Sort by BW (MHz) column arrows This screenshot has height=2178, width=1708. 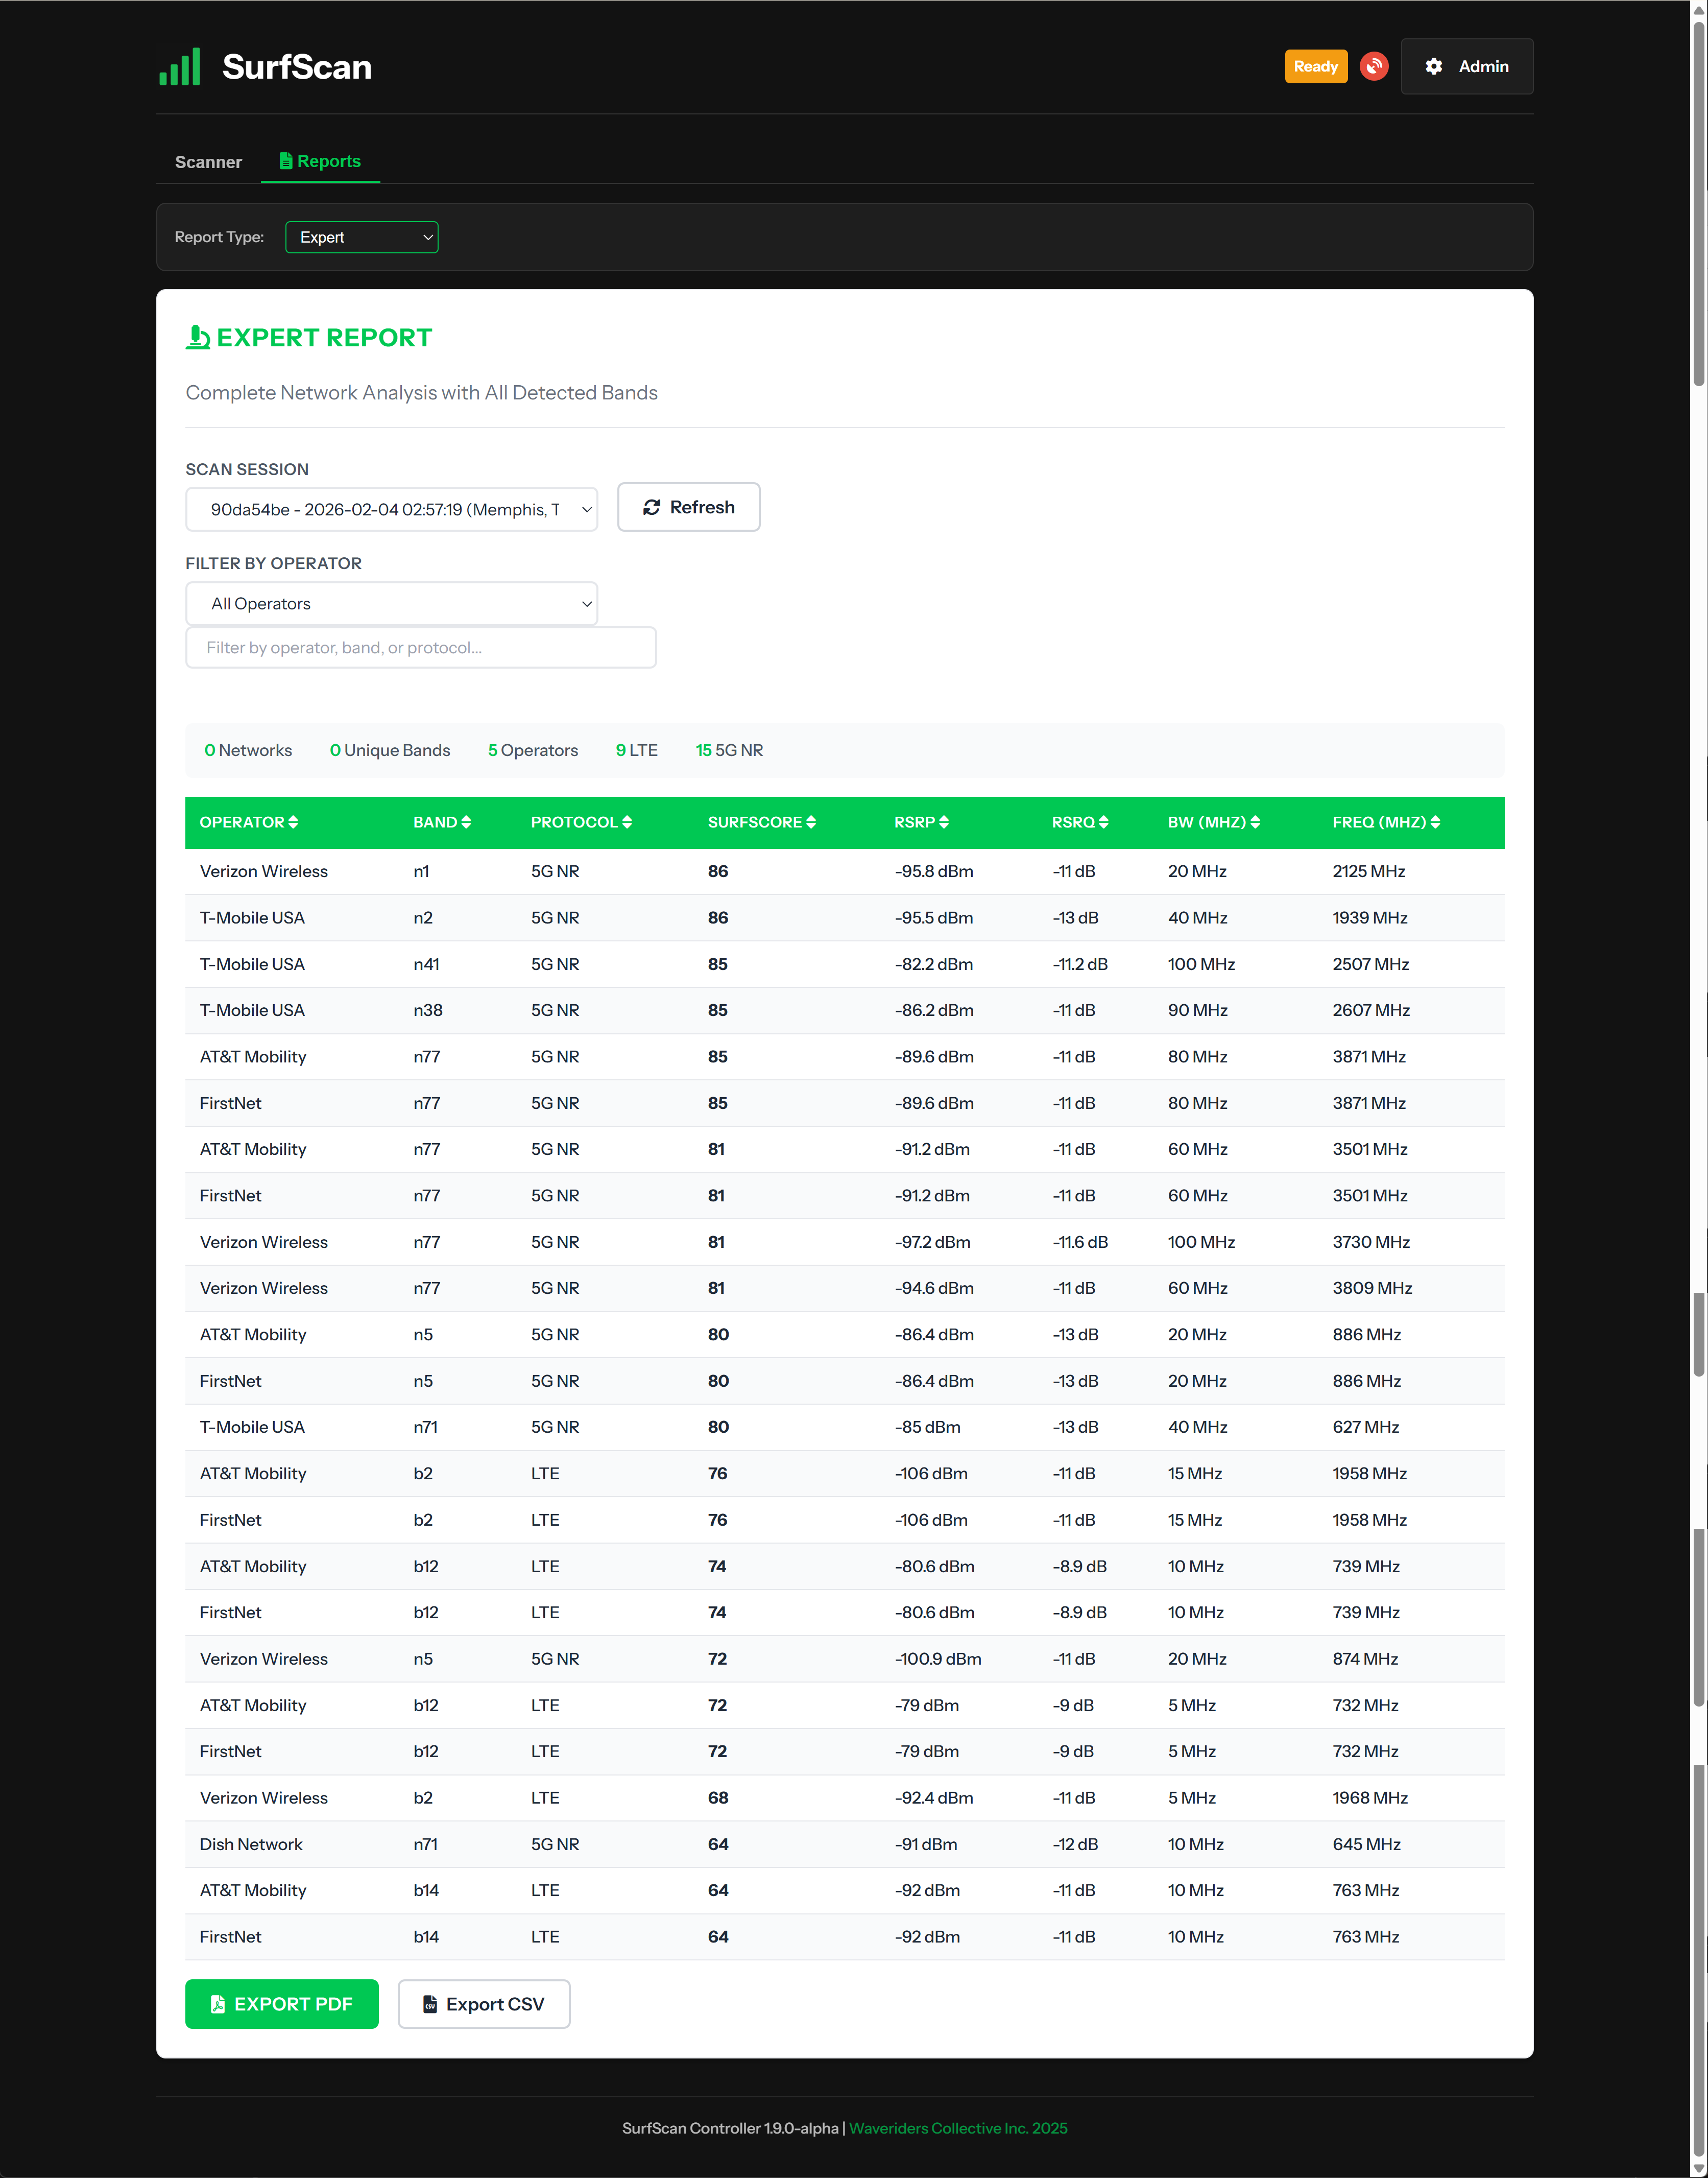pos(1255,822)
